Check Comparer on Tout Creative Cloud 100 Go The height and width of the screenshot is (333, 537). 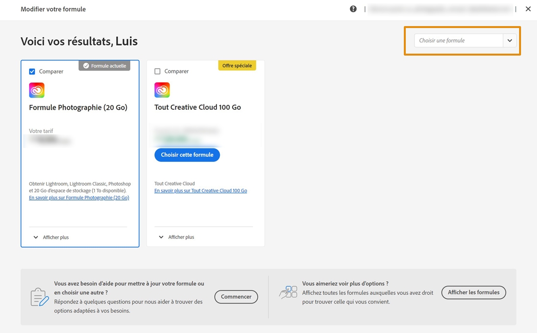click(157, 71)
